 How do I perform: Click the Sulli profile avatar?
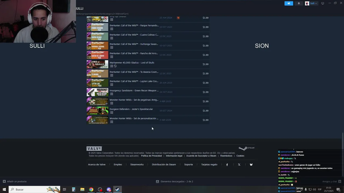307,3
